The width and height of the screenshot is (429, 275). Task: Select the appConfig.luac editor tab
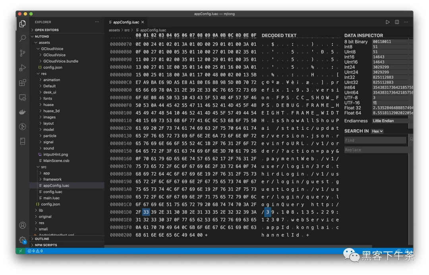(126, 22)
